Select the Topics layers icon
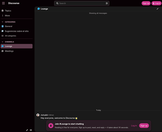The width and height of the screenshot is (162, 132). pyautogui.click(x=3, y=11)
